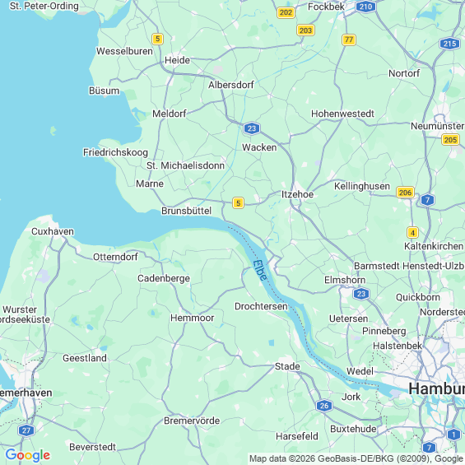Viewport: 465px width, 465px height.
Task: Click the A27 shield near Bremerhaven
Action: pyautogui.click(x=26, y=430)
